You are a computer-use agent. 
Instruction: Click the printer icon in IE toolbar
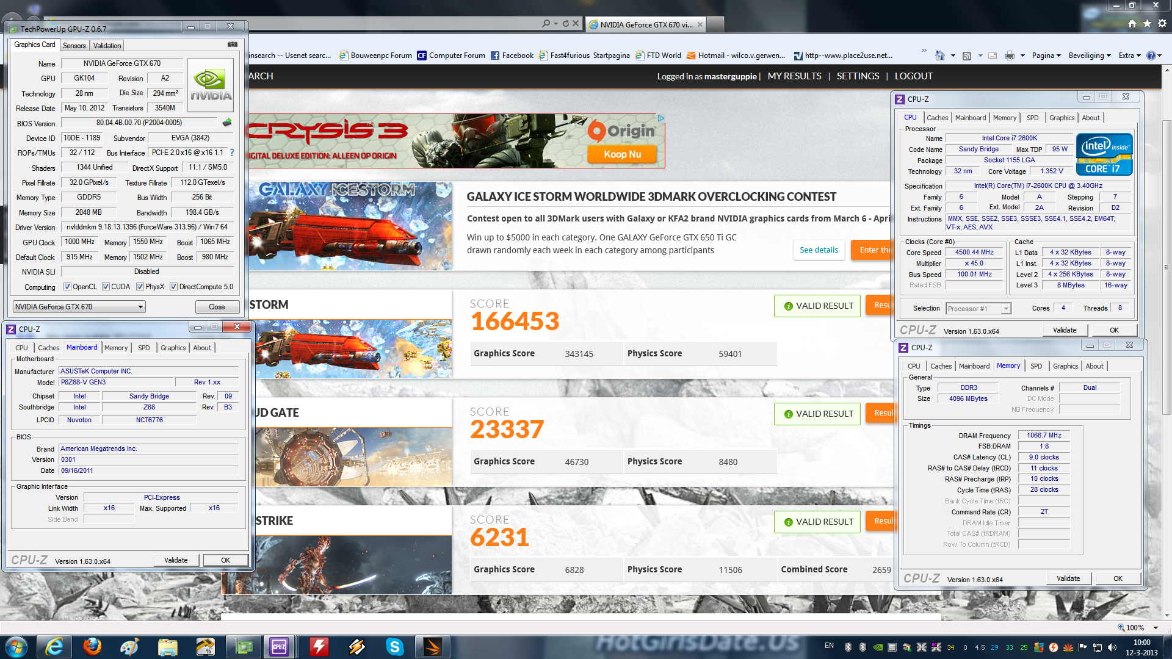(x=1010, y=56)
